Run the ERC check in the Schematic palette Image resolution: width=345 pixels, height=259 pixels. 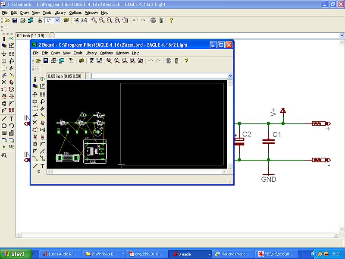coord(4,155)
